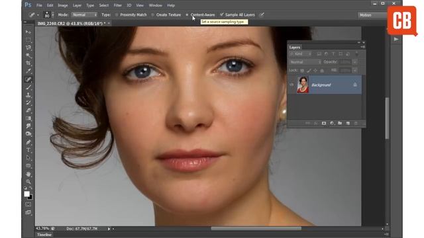Click the add layer mask icon

(324, 124)
